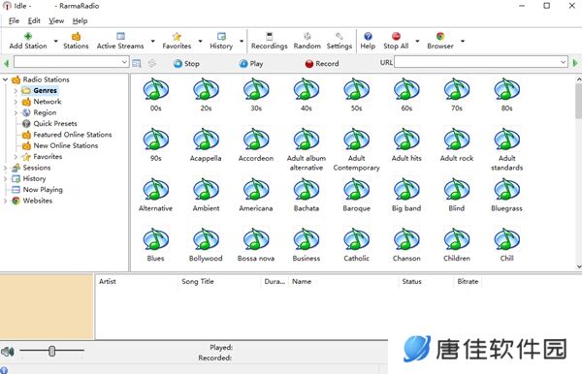
Task: Select Now Playing in tree
Action: pos(43,189)
